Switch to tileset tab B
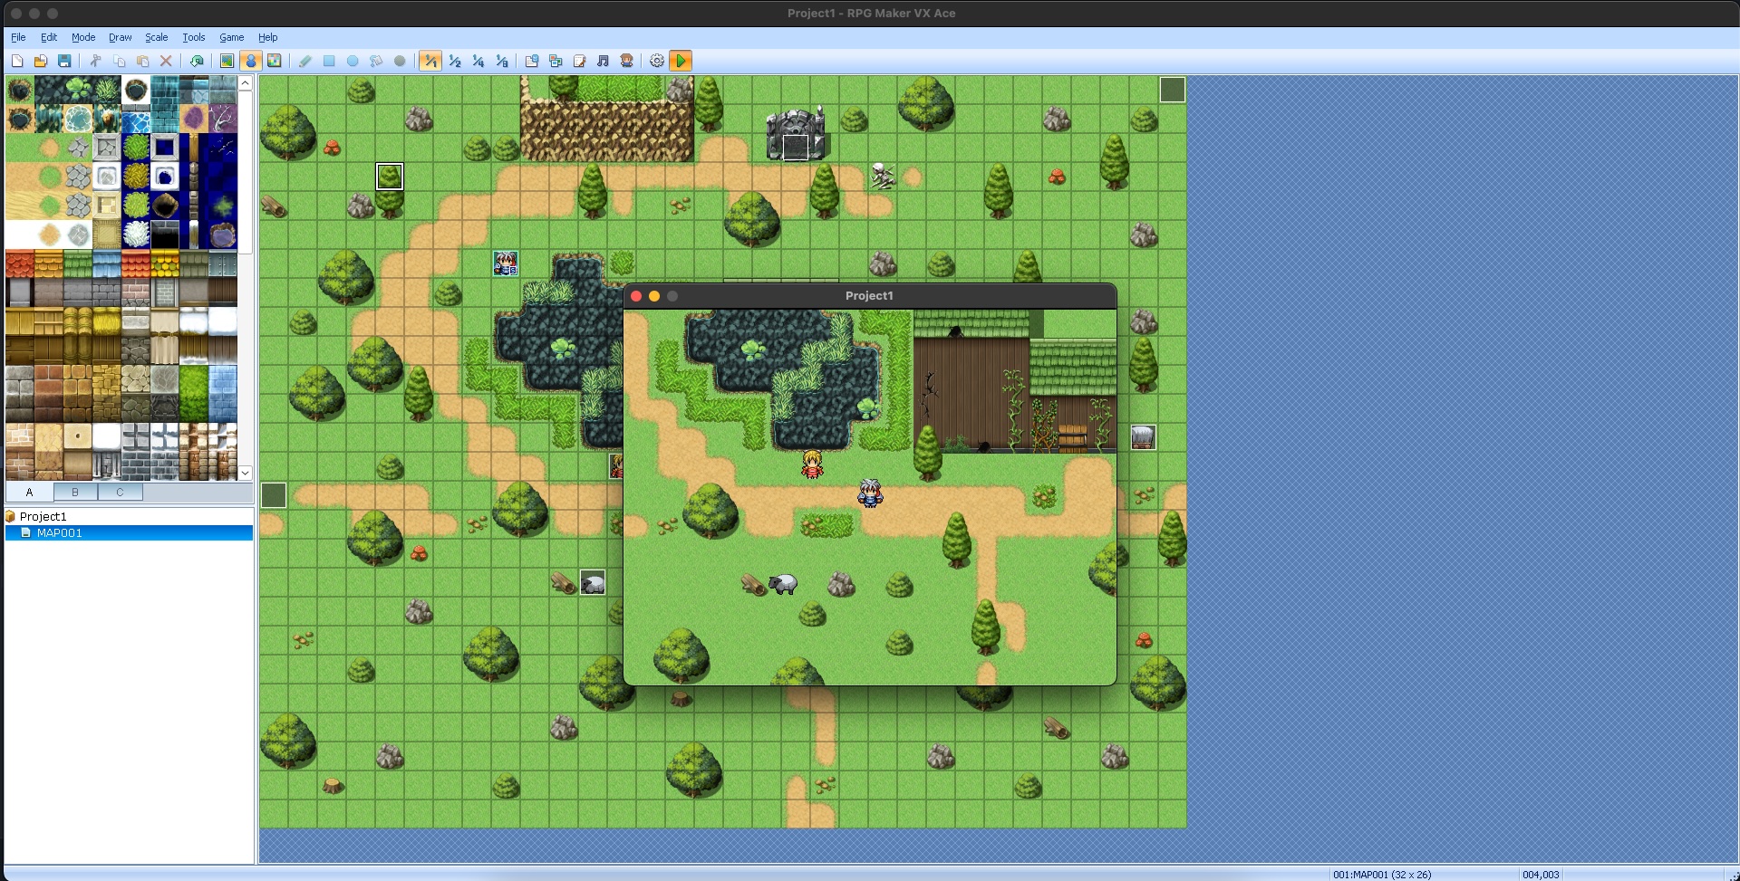1740x881 pixels. click(75, 492)
